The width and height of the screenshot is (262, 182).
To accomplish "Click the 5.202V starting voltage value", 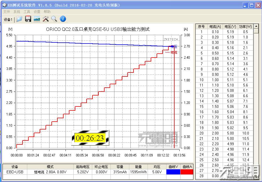I will coord(83,172).
